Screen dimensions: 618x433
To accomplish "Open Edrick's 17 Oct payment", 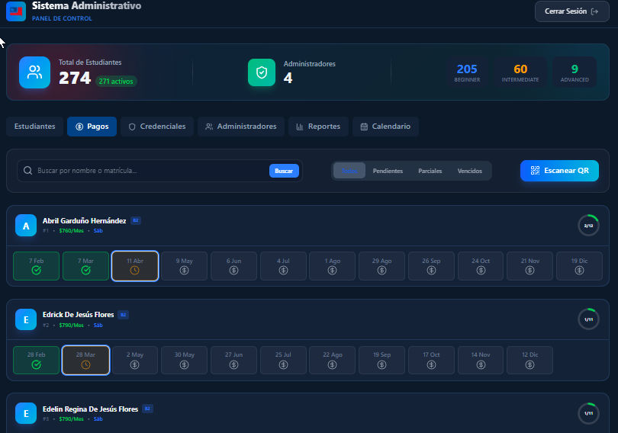I will pos(431,360).
